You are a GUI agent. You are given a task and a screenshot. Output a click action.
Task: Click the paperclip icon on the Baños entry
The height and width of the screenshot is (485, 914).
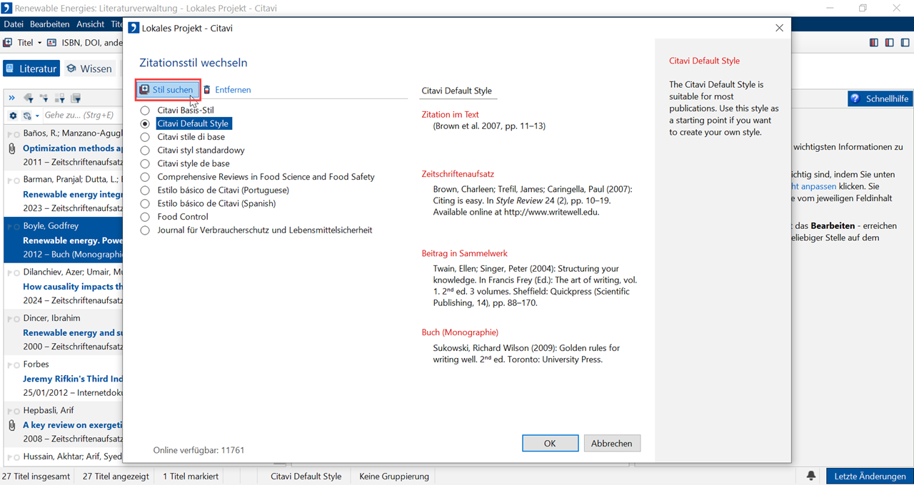coord(11,148)
